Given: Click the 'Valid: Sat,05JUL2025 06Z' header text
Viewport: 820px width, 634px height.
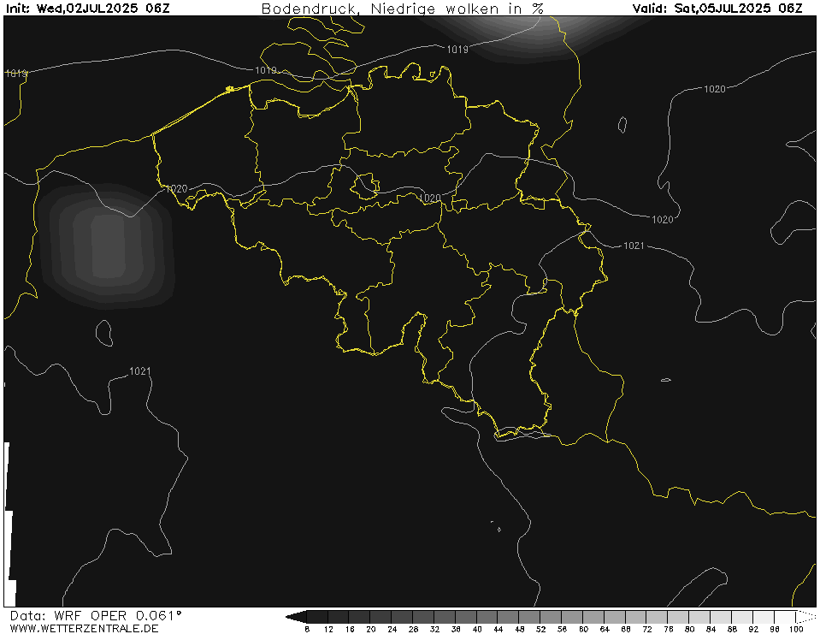Looking at the screenshot, I should coord(717,8).
